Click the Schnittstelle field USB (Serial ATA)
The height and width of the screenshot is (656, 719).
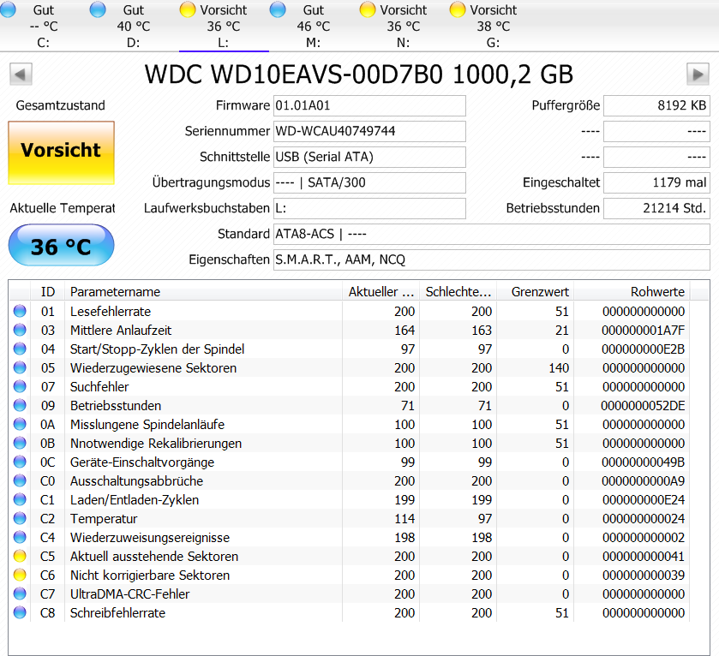point(369,157)
